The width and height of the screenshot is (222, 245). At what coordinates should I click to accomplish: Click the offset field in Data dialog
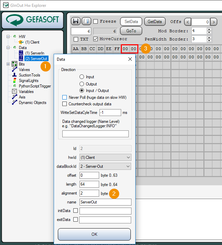click(89, 175)
